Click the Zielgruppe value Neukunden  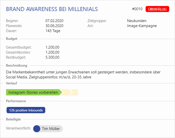click(137, 21)
